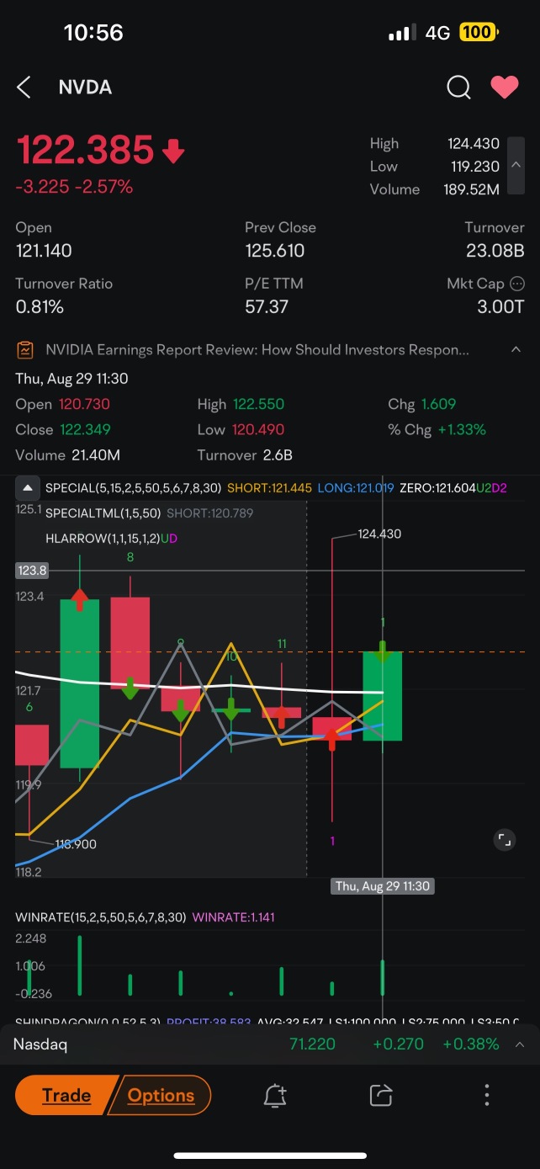The width and height of the screenshot is (540, 1169).
Task: Tap the NVDA ticker title
Action: (85, 87)
